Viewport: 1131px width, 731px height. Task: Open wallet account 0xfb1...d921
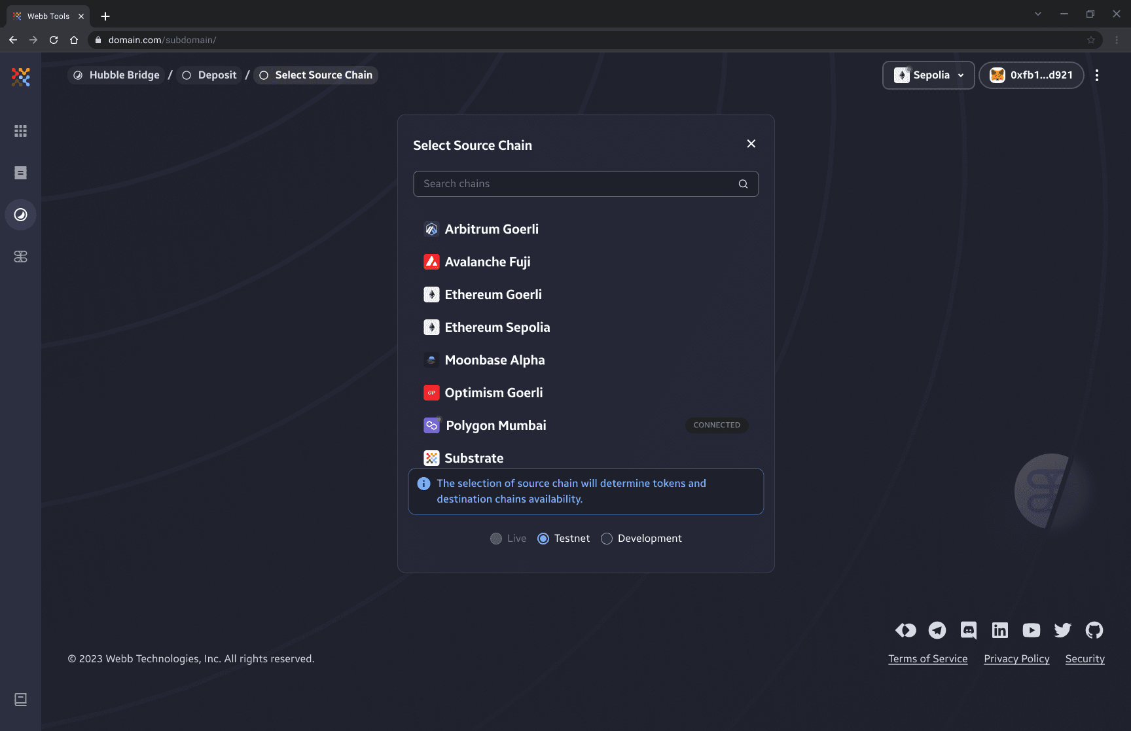pyautogui.click(x=1031, y=75)
